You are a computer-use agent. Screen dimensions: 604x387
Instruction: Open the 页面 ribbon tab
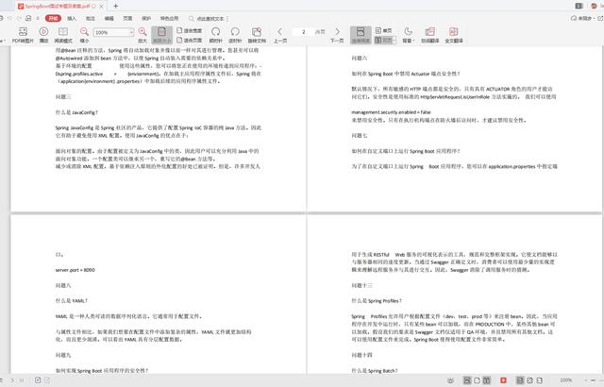pyautogui.click(x=127, y=18)
